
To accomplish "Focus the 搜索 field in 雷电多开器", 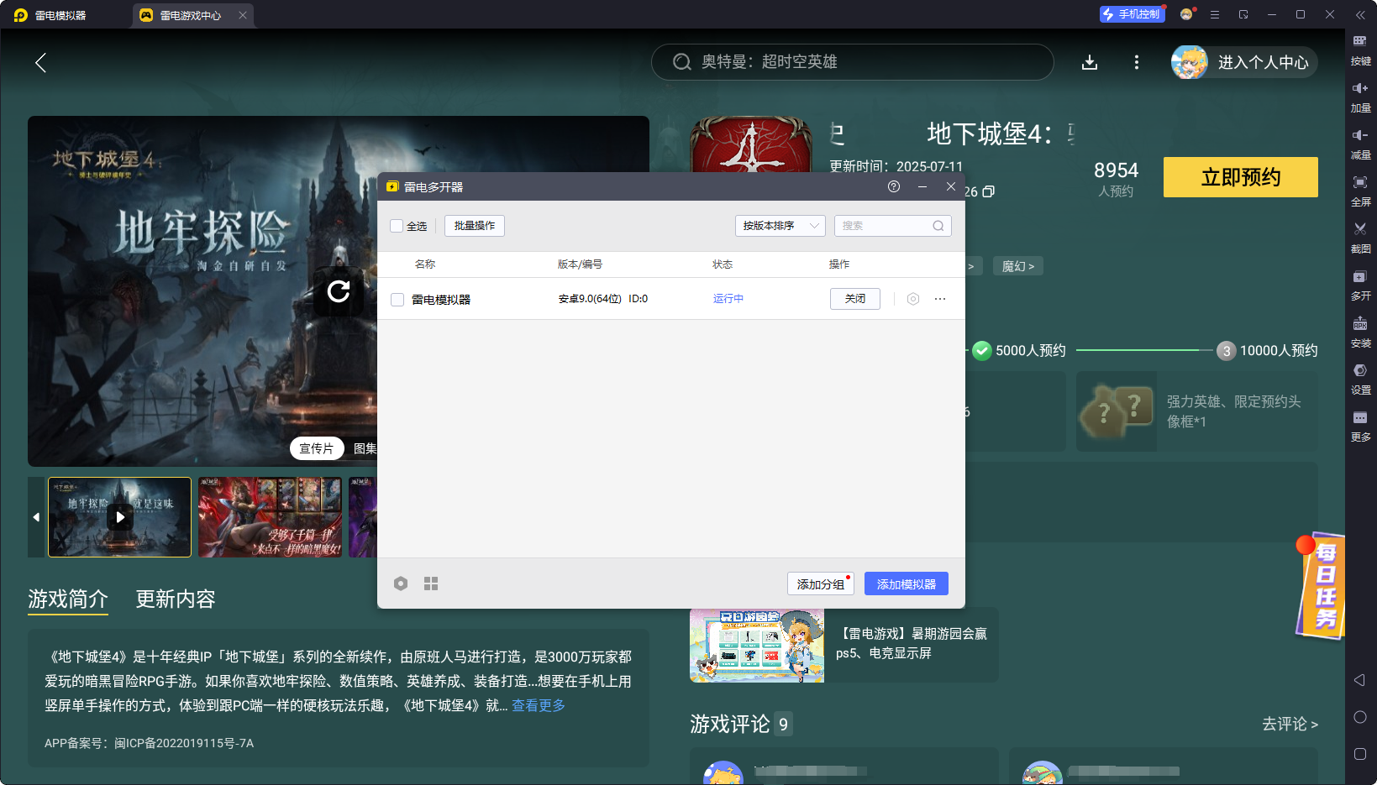I will point(892,226).
